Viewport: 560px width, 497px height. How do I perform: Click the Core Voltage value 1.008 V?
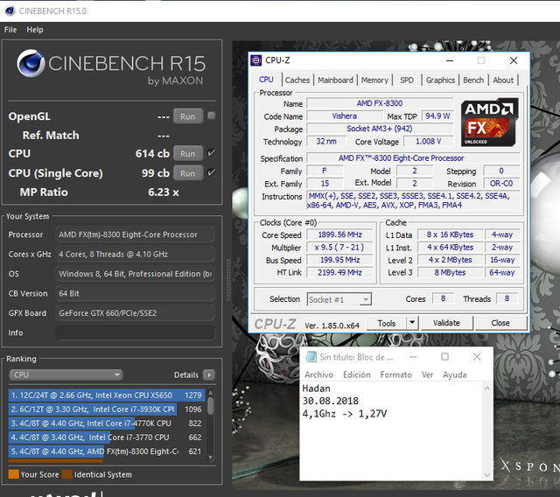[x=428, y=142]
